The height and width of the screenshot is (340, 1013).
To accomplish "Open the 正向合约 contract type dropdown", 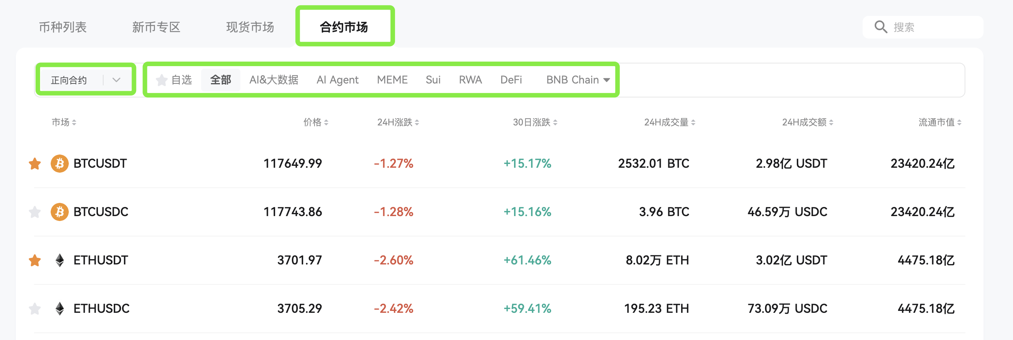I will (86, 80).
